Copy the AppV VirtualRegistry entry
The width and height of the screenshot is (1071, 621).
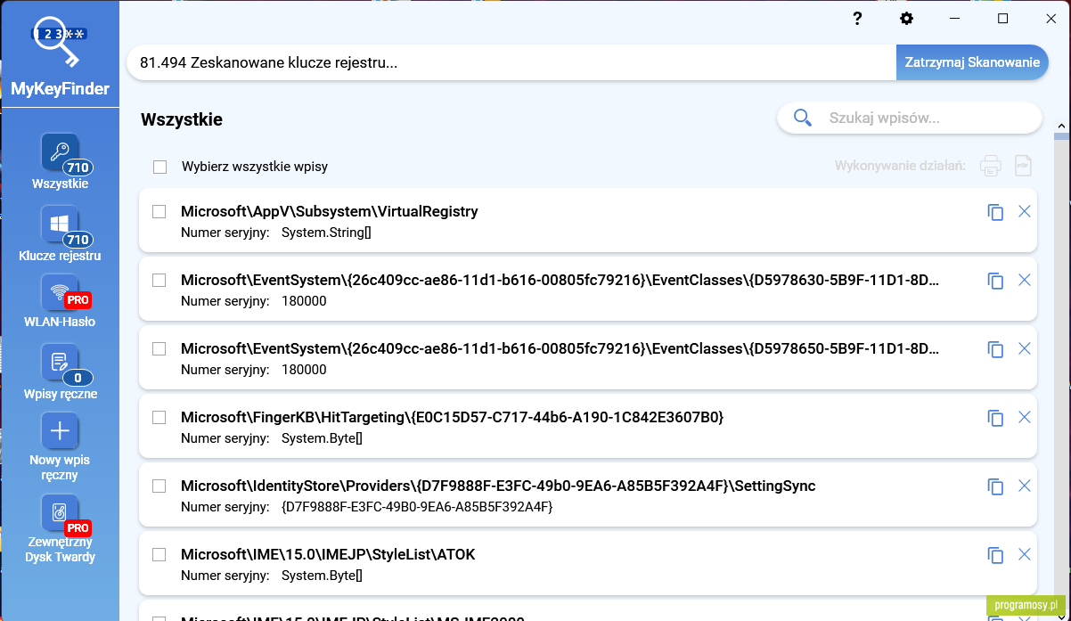(995, 212)
